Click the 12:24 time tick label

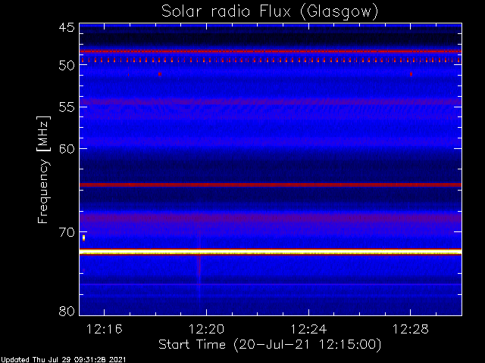(308, 330)
